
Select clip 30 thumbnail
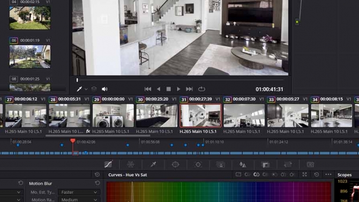pyautogui.click(x=157, y=115)
